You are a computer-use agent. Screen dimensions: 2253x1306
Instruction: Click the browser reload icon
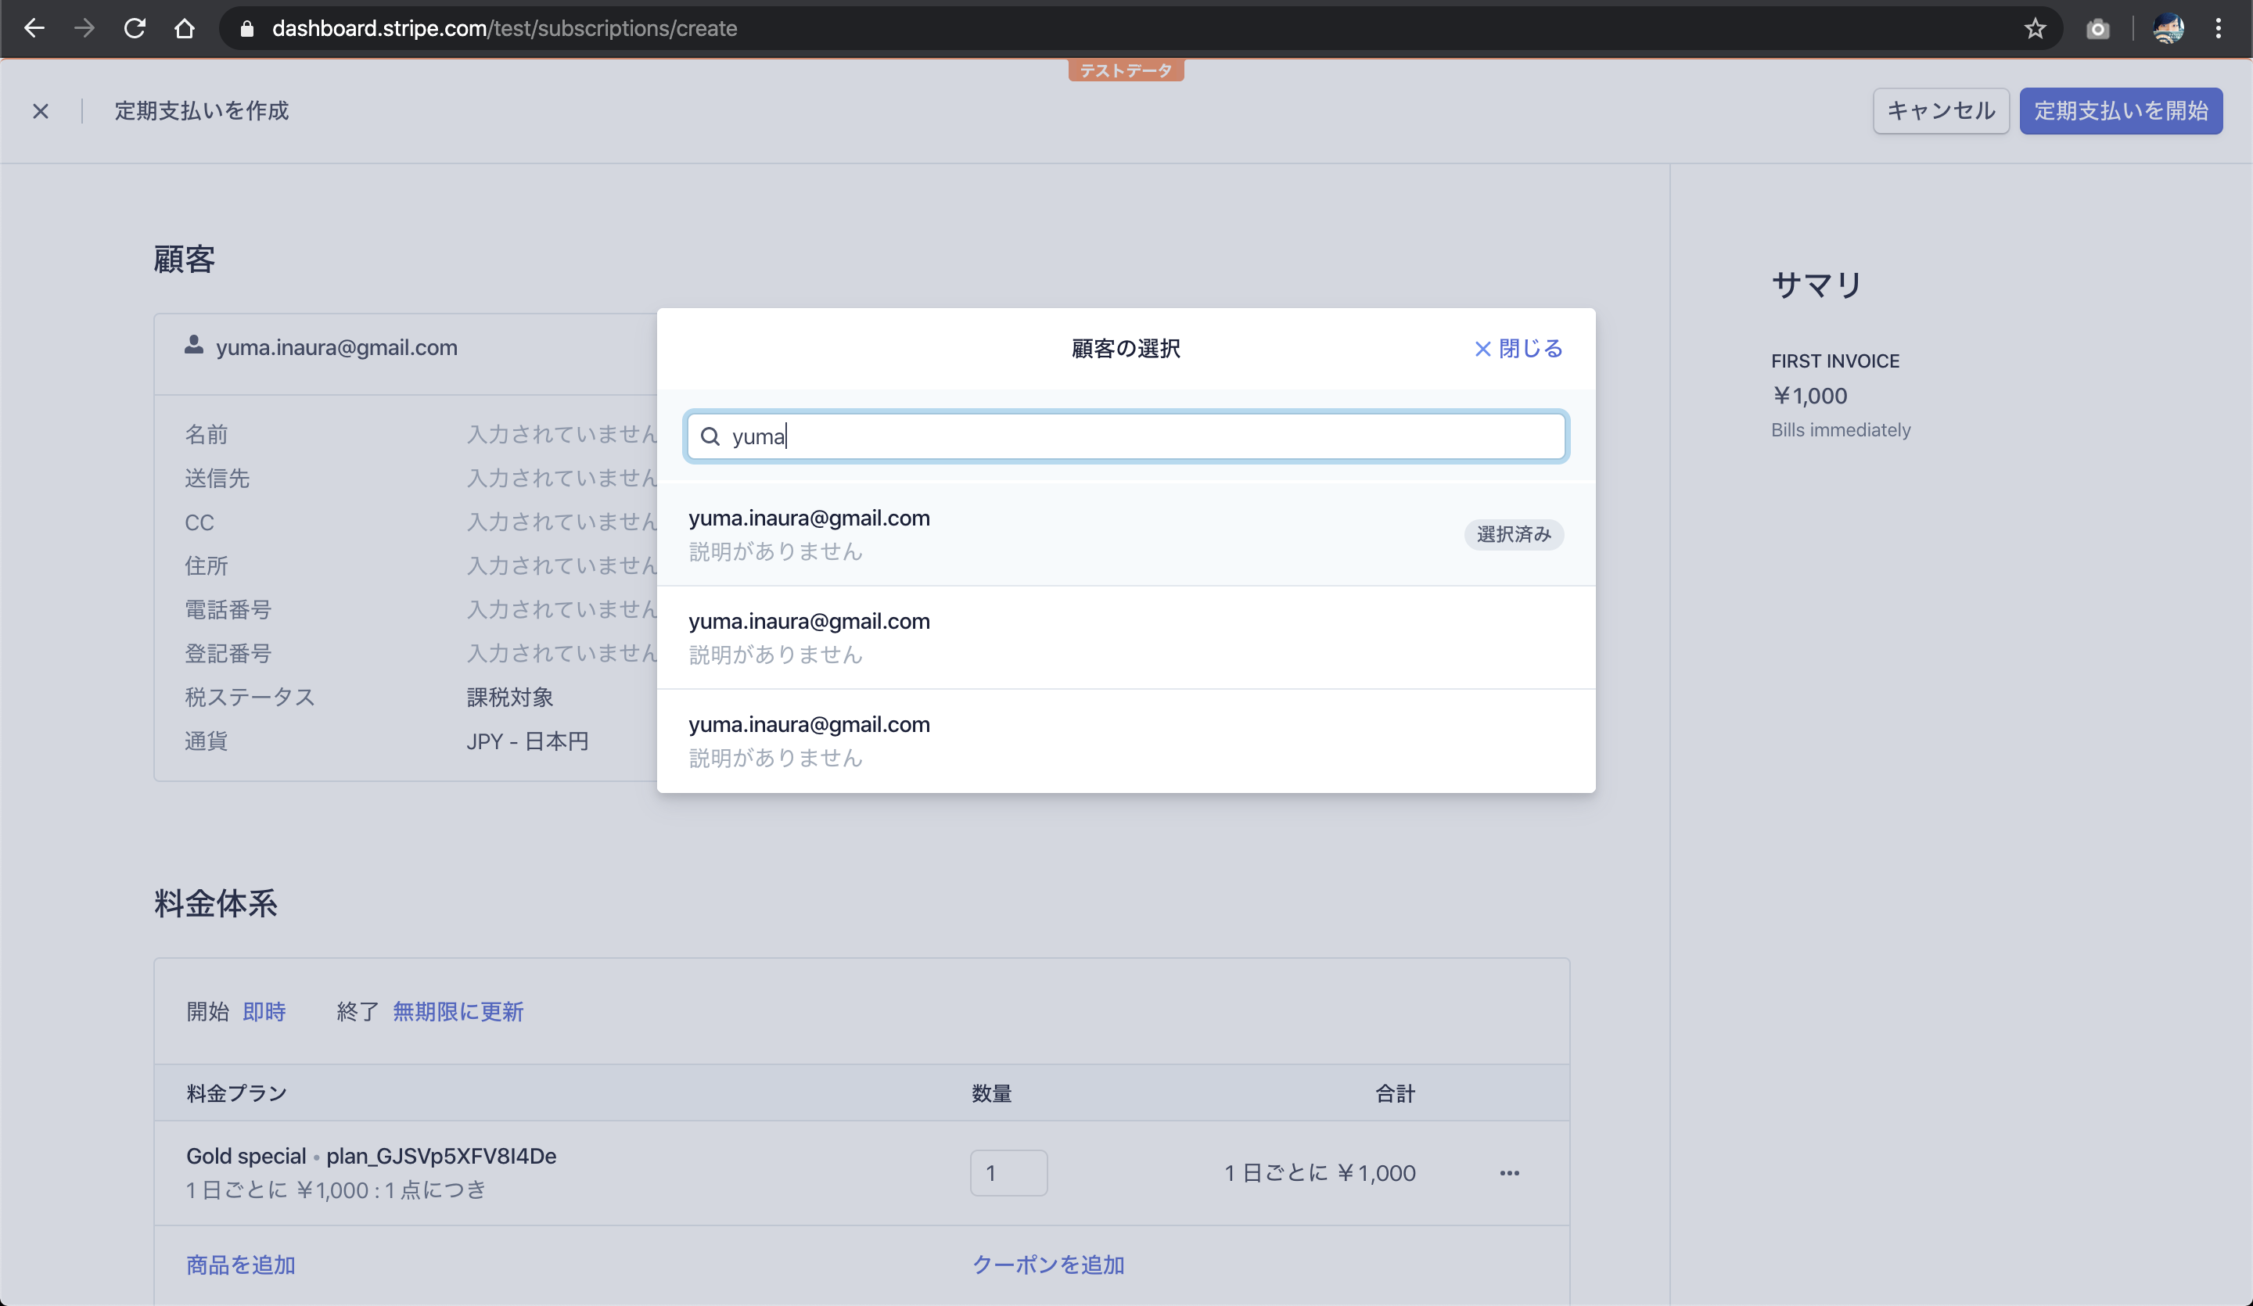click(x=134, y=29)
